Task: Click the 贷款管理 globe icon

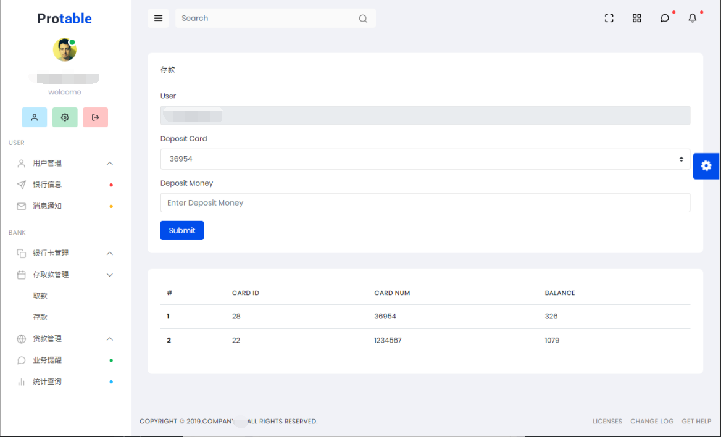Action: [21, 339]
